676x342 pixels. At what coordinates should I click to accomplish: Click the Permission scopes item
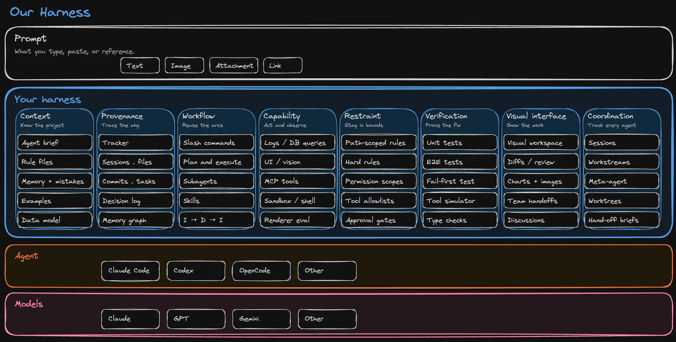(x=379, y=181)
